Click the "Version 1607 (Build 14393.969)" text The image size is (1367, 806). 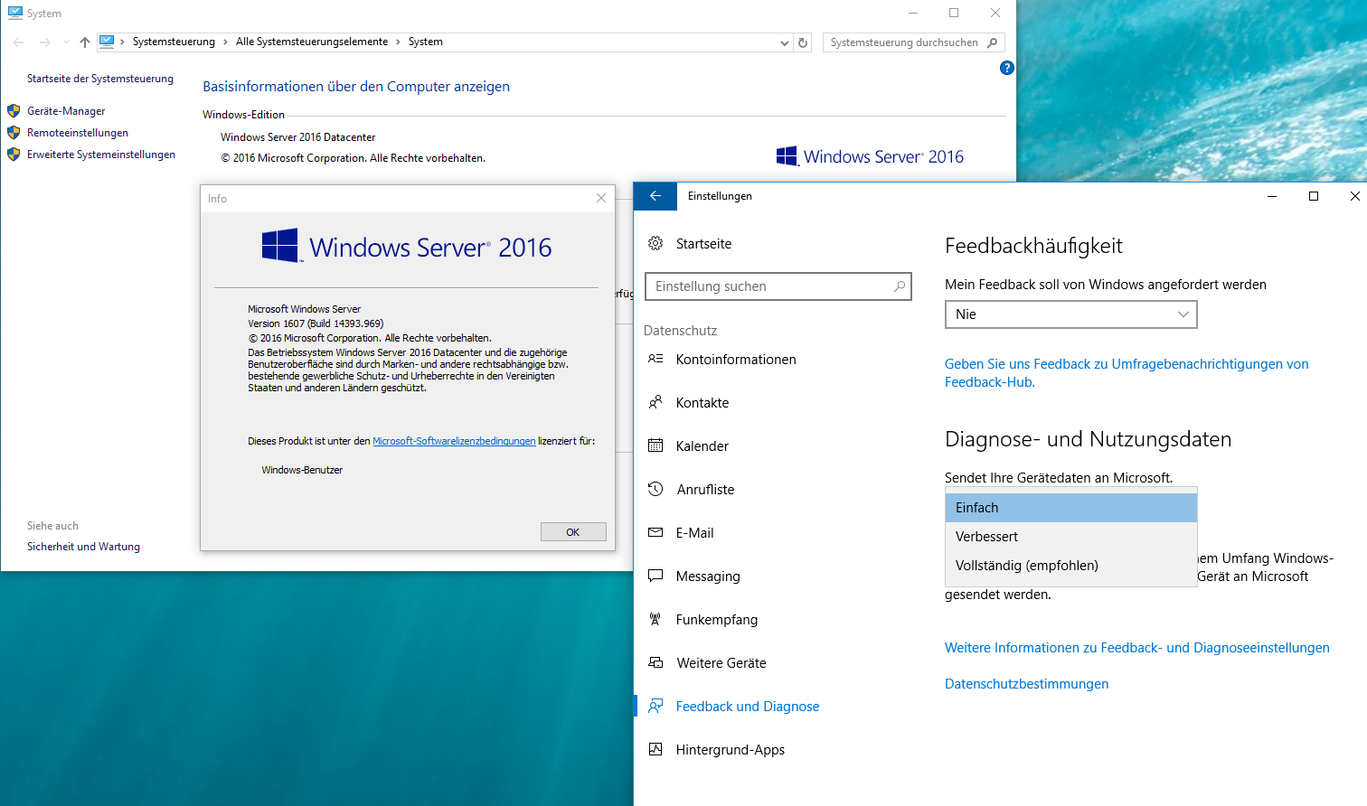[x=316, y=323]
